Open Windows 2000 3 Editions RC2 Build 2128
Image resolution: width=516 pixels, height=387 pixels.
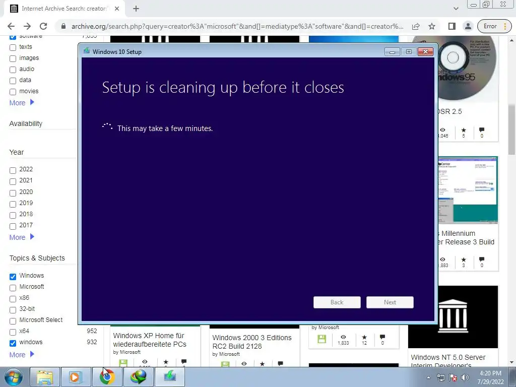(x=252, y=342)
